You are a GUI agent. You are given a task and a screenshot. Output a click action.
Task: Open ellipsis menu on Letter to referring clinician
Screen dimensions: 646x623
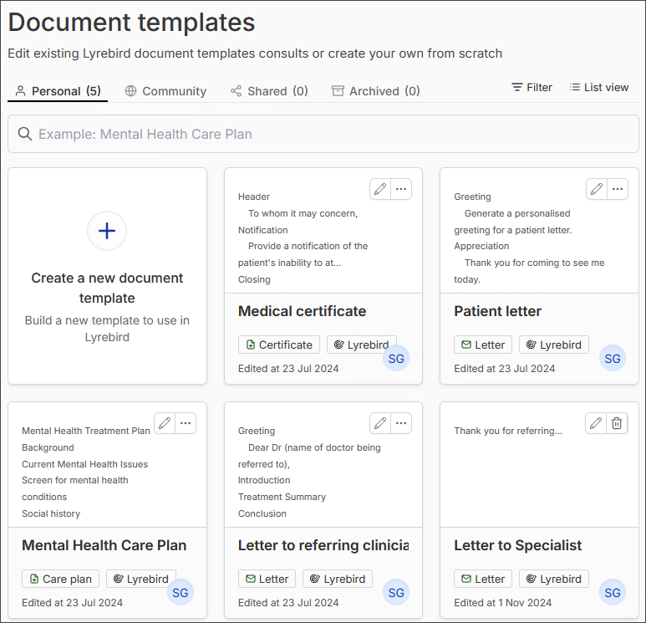coord(401,423)
